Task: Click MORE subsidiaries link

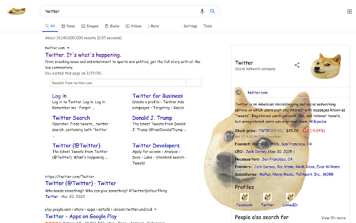Action: (328, 174)
